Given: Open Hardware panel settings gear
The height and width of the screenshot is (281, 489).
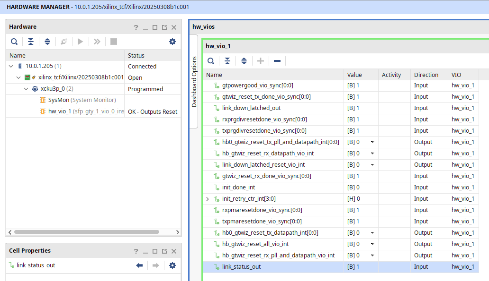Looking at the screenshot, I should [x=172, y=42].
